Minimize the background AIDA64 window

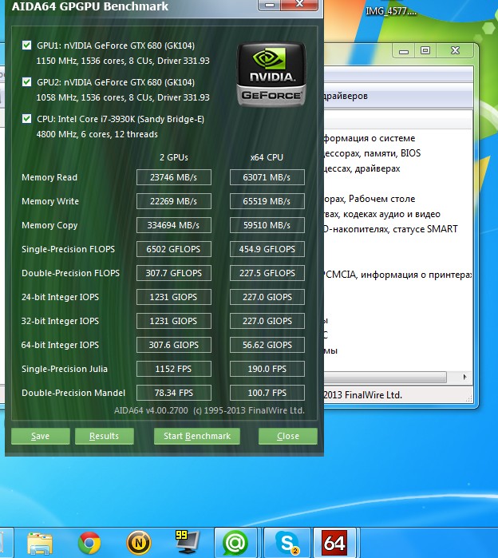point(403,51)
